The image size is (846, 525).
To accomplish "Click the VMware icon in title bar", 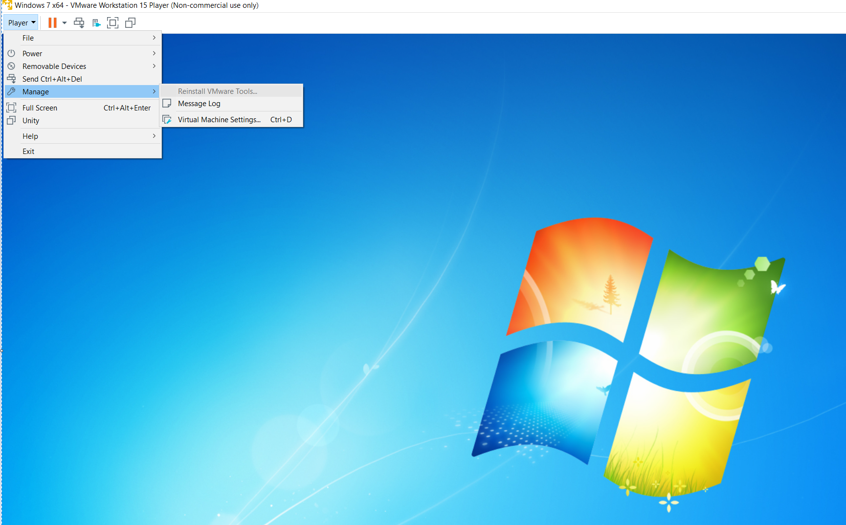I will (7, 5).
